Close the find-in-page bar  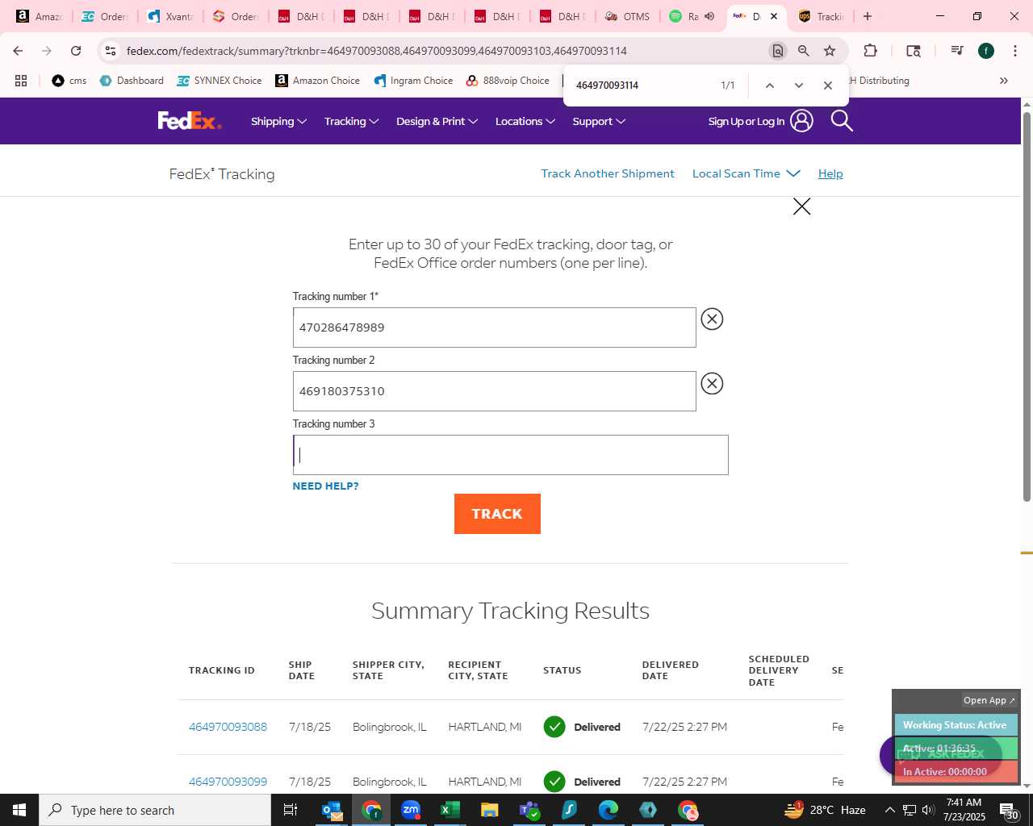[828, 86]
